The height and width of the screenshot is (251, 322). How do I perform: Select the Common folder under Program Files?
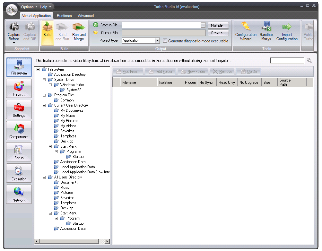(x=67, y=100)
